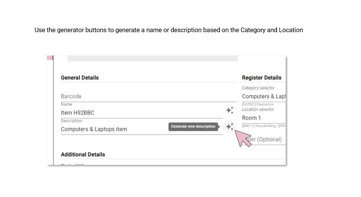The height and width of the screenshot is (197, 361).
Task: Select the Register Details section heading
Action: 261,78
